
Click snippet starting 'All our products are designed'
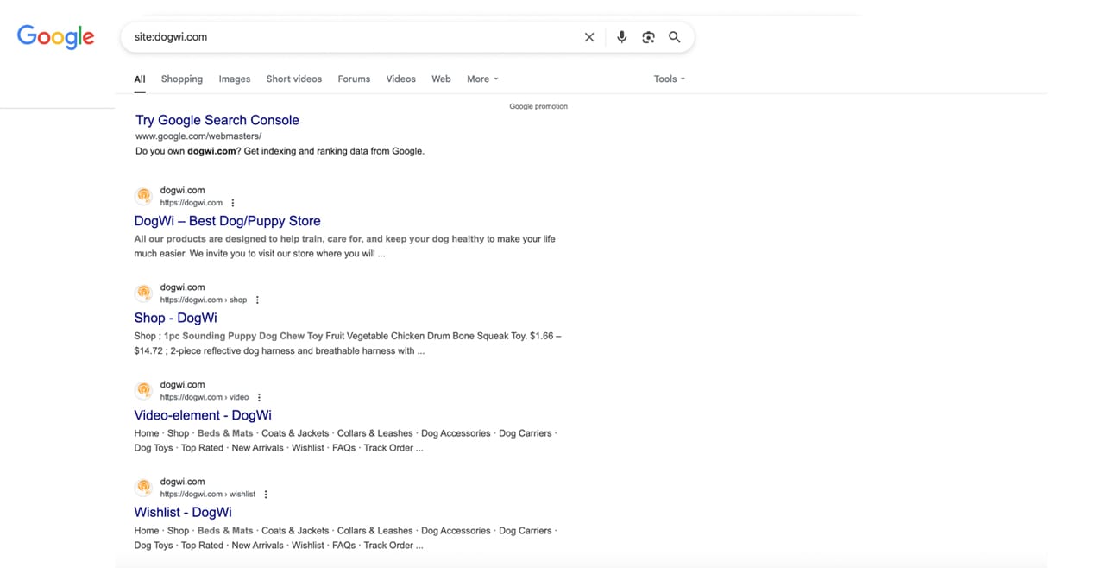344,246
